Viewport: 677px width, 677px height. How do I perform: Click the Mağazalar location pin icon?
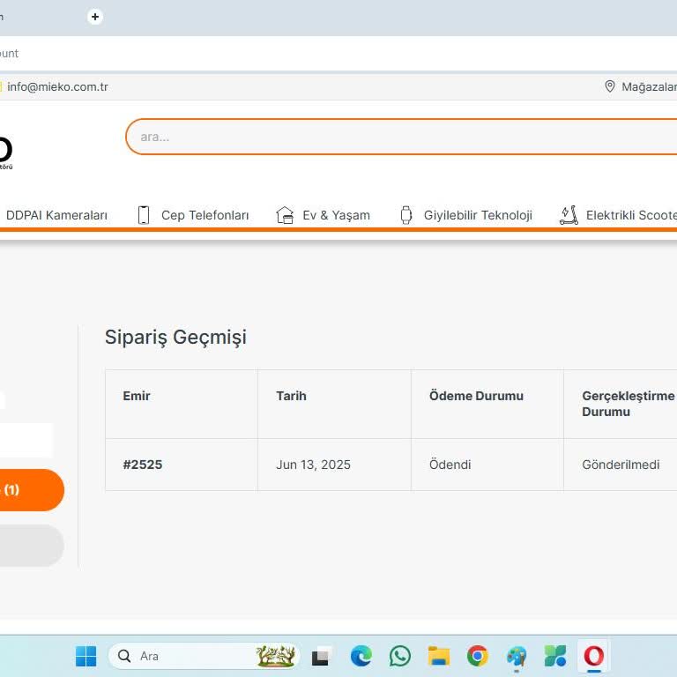click(x=610, y=86)
